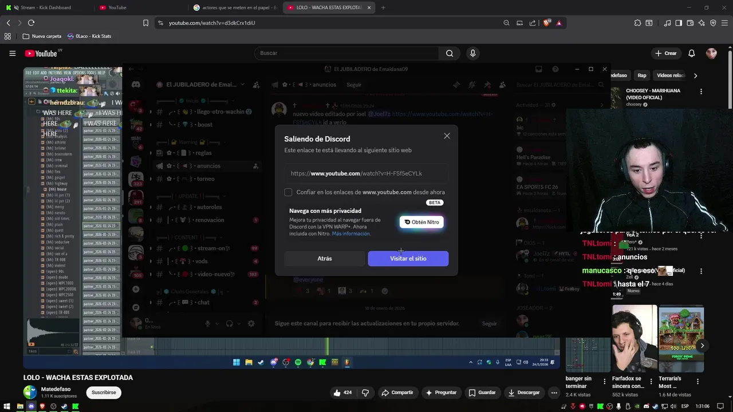733x412 pixels.
Task: Close the LOLO - WACHA ESTAS EXPLOTADA tab
Action: [369, 7]
